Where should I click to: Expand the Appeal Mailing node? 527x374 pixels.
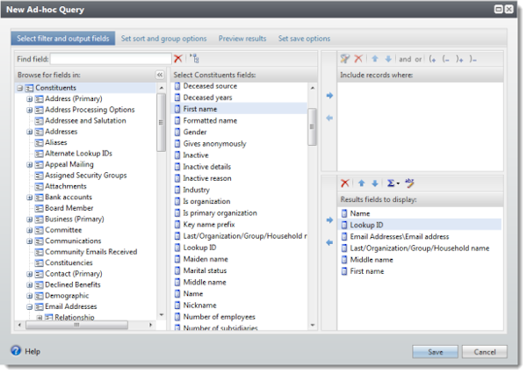[30, 165]
